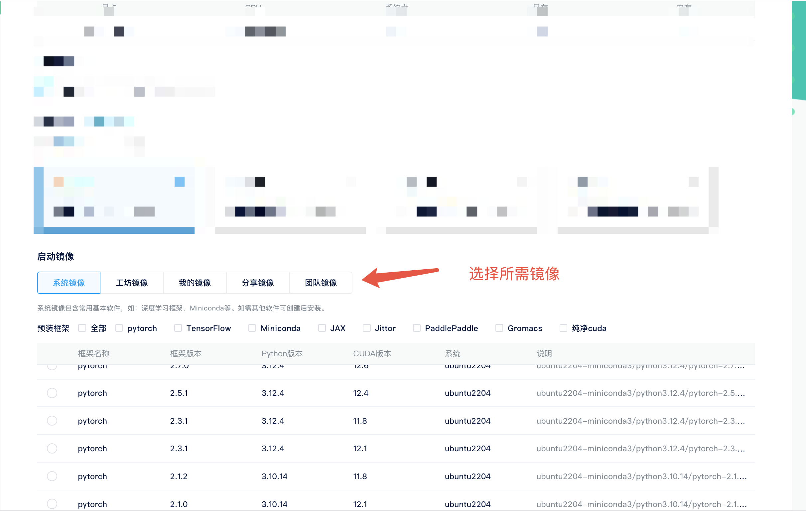This screenshot has height=512, width=806.
Task: Select the pytorch 2.1.0 image radio button
Action: point(52,504)
